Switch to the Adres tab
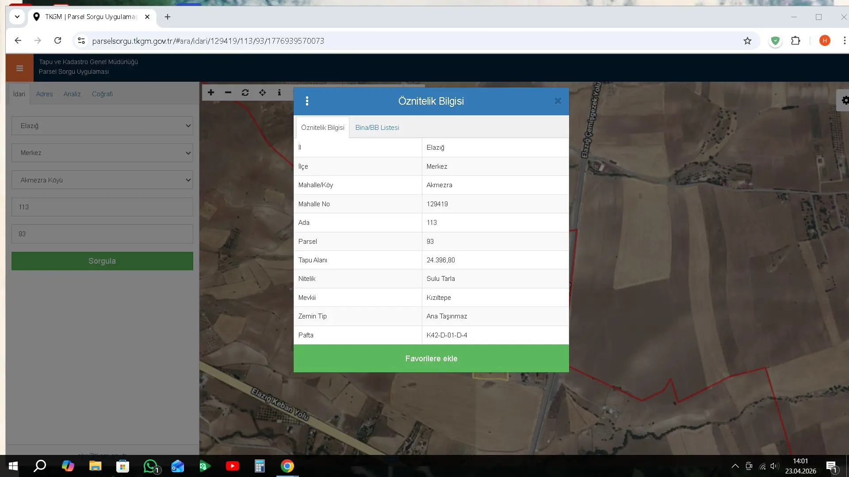 pyautogui.click(x=44, y=94)
